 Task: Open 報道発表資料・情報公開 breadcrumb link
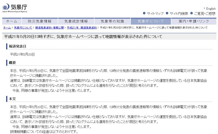[49, 28]
